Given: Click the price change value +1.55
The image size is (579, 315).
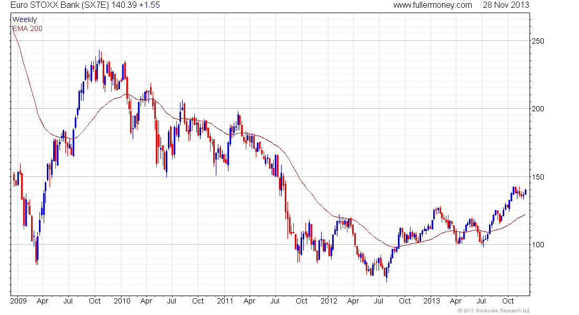Looking at the screenshot, I should click(149, 5).
